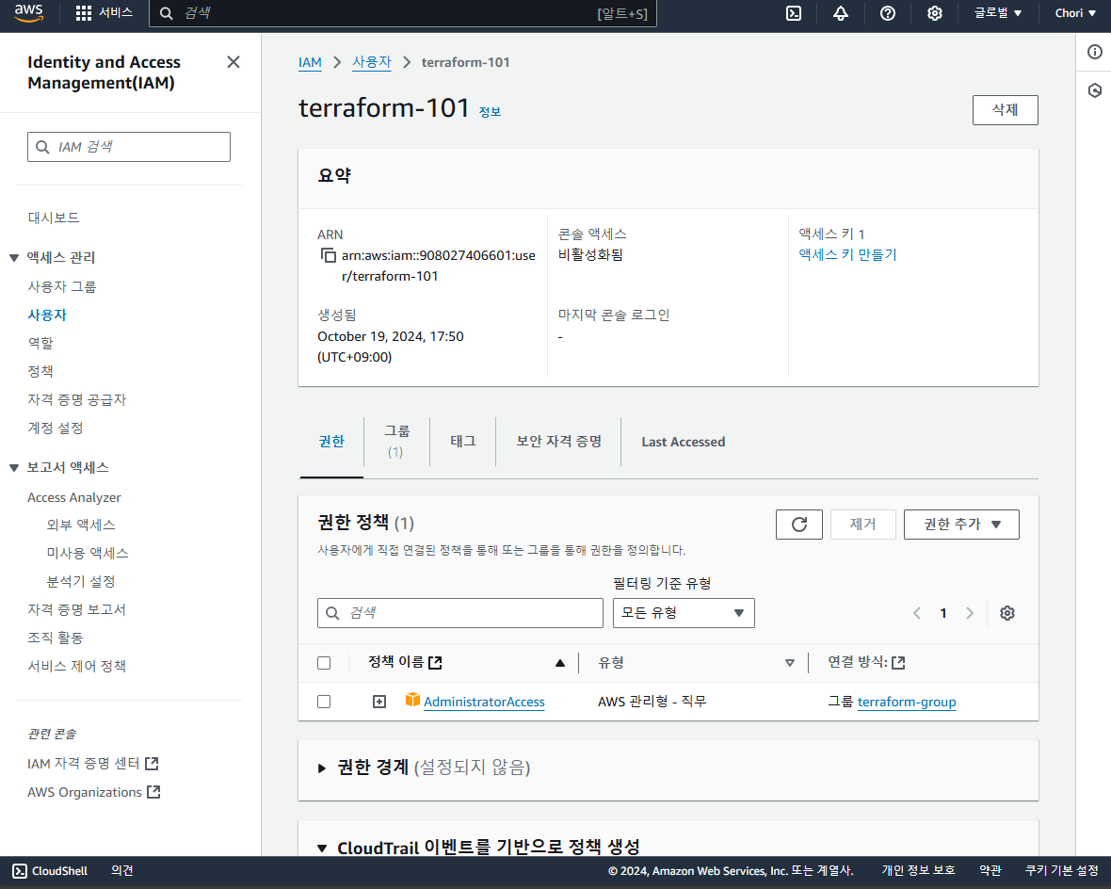
Task: Switch to the 권한 tab
Action: point(331,442)
